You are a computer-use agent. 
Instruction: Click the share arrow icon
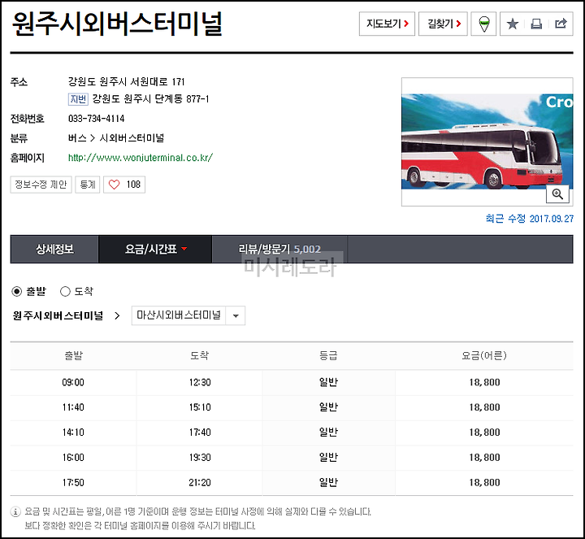click(561, 24)
